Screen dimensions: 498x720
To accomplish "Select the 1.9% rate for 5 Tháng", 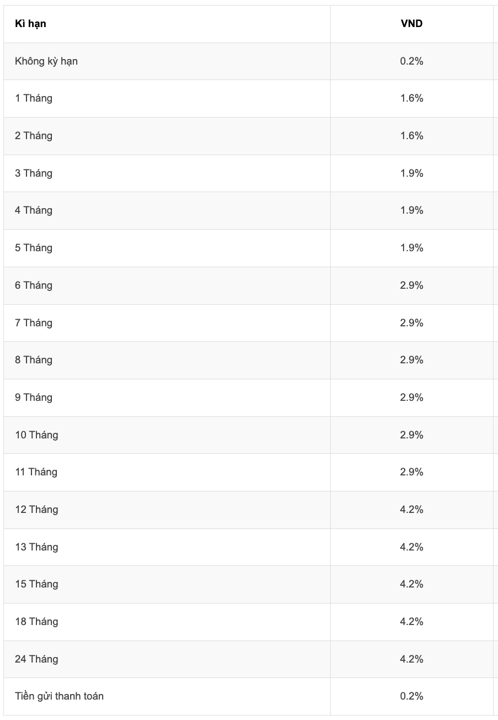I will (411, 248).
